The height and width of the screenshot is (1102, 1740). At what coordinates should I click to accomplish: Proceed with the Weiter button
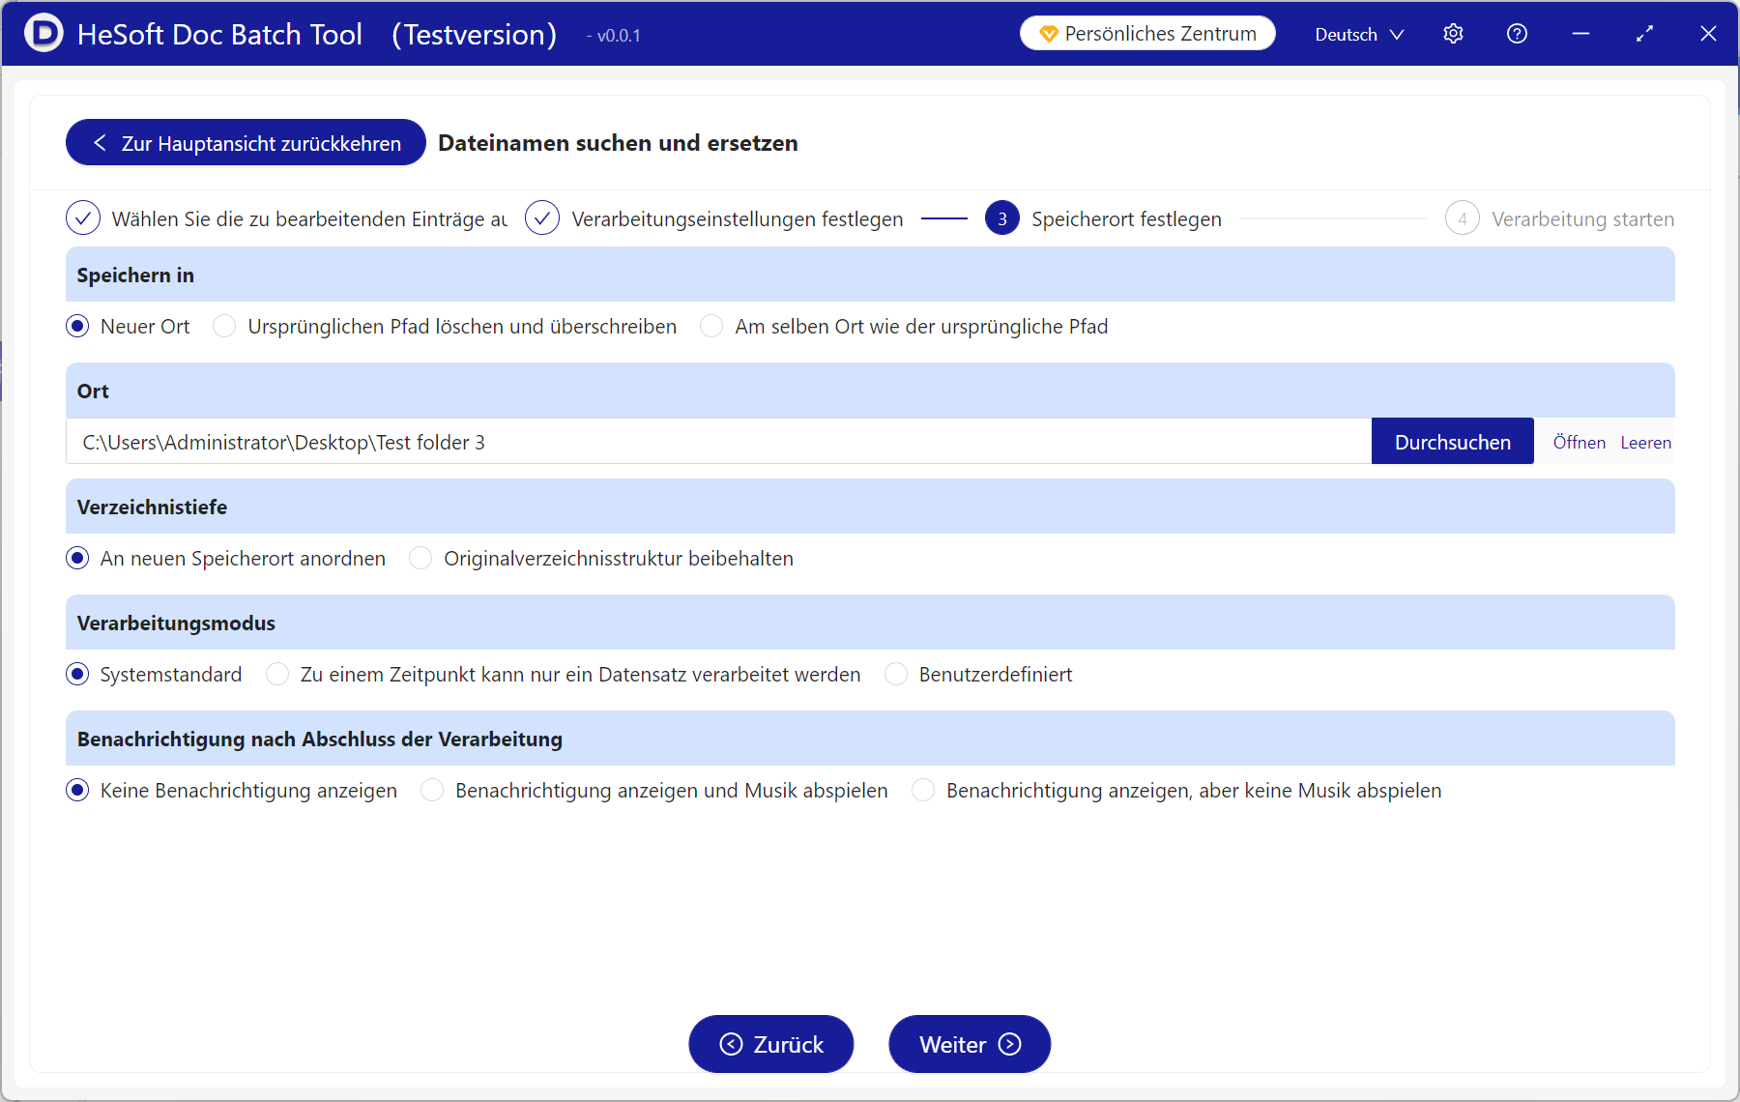(x=969, y=1044)
